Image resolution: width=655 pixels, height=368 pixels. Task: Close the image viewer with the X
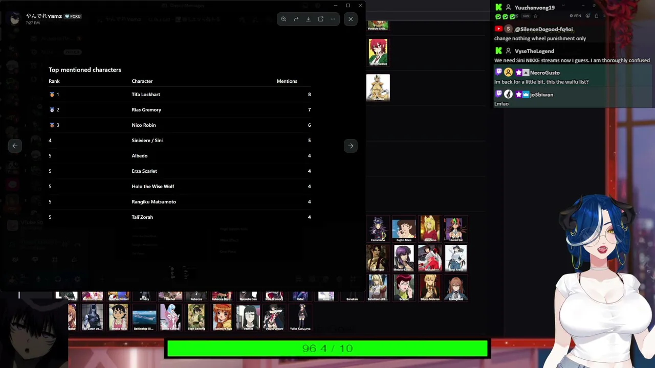(x=351, y=19)
